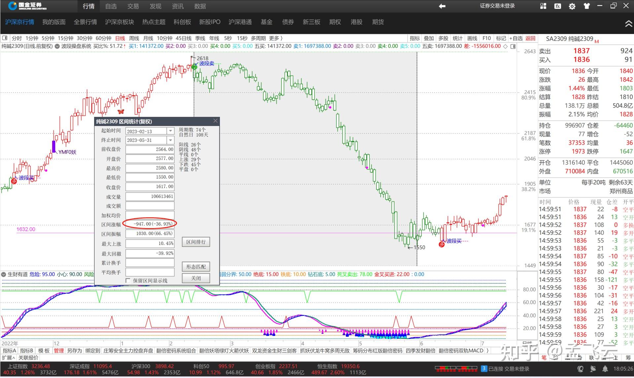Click 统计 toolbar item
The image size is (634, 378).
pyautogui.click(x=458, y=38)
